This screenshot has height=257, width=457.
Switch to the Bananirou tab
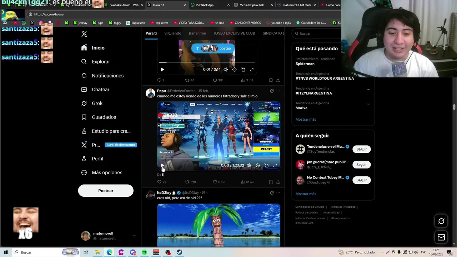[197, 33]
